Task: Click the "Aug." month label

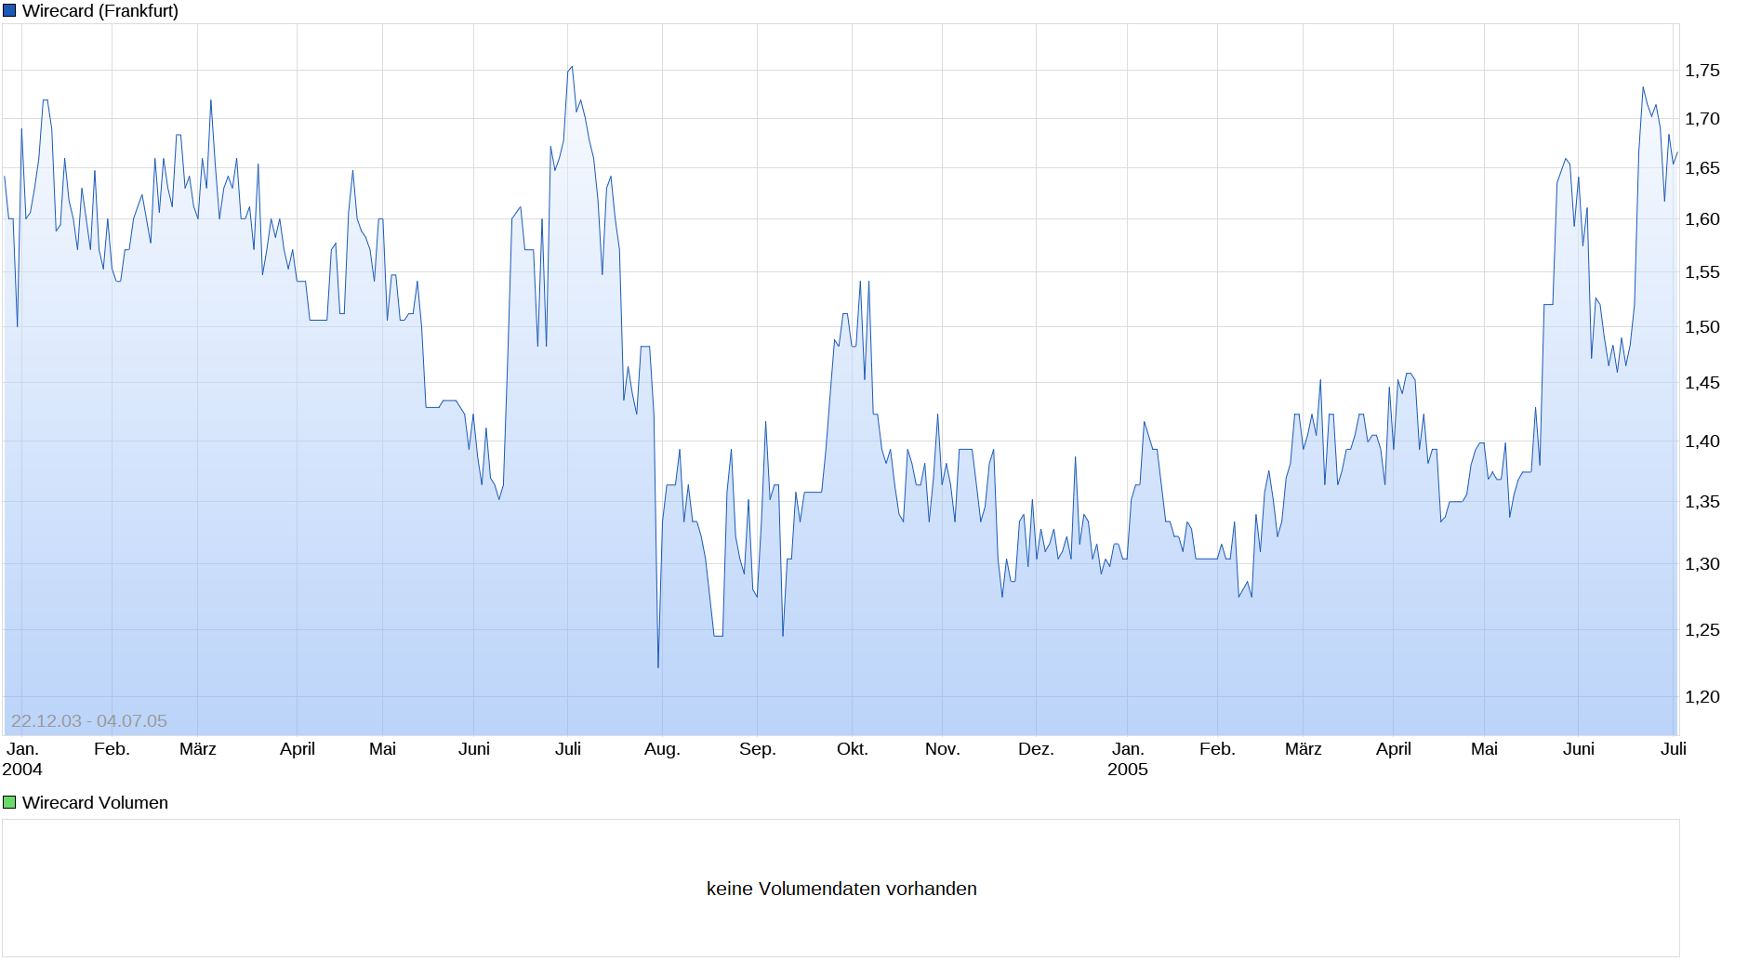Action: coord(662,749)
